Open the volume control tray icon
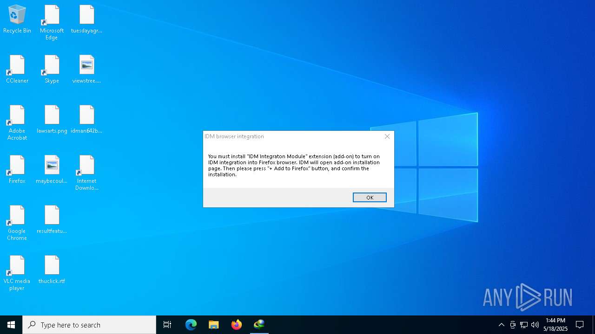 click(x=535, y=325)
